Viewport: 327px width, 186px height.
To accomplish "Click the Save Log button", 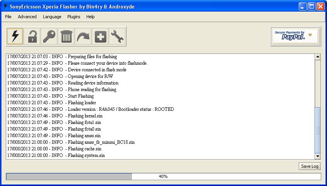I will 310,166.
